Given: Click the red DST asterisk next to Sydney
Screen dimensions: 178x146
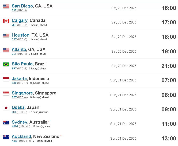Looking at the screenshot, I should (49, 121).
